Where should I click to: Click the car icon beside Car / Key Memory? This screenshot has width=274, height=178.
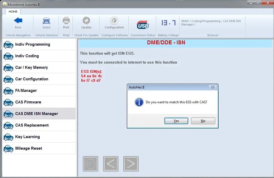[8, 68]
